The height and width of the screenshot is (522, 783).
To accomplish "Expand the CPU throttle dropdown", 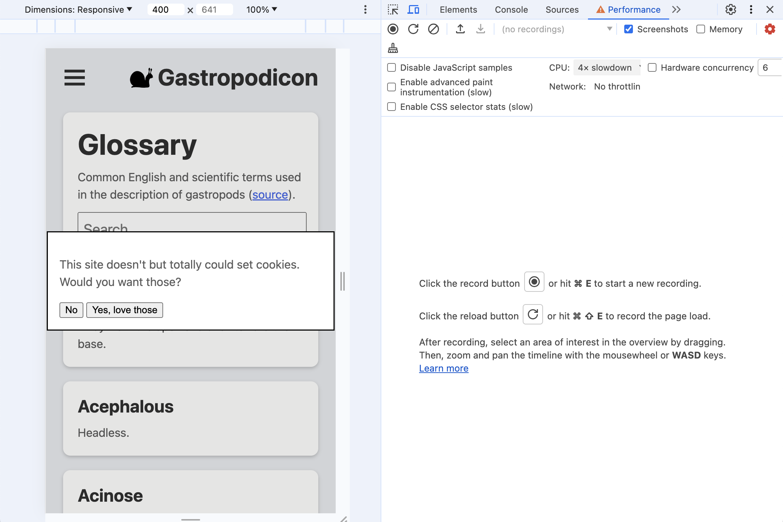I will click(x=606, y=67).
